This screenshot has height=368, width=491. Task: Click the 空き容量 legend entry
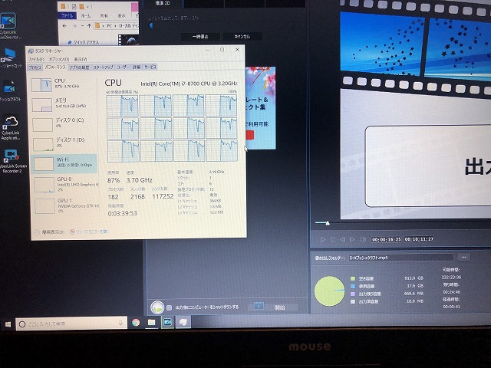coord(362,278)
